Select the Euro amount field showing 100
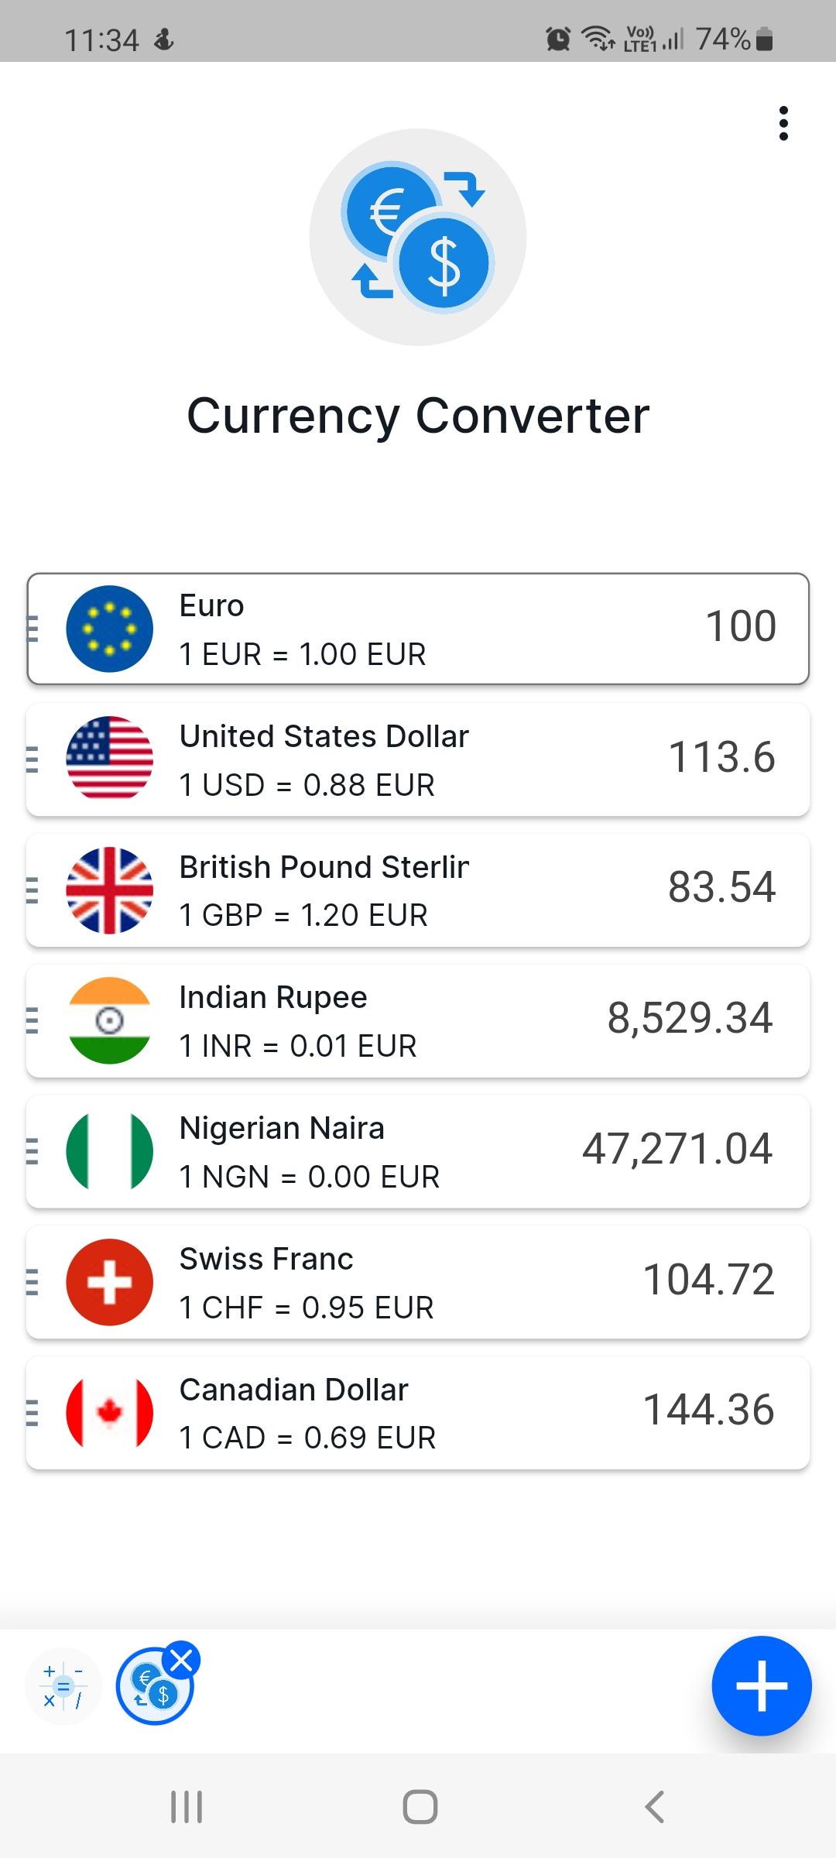 click(741, 626)
